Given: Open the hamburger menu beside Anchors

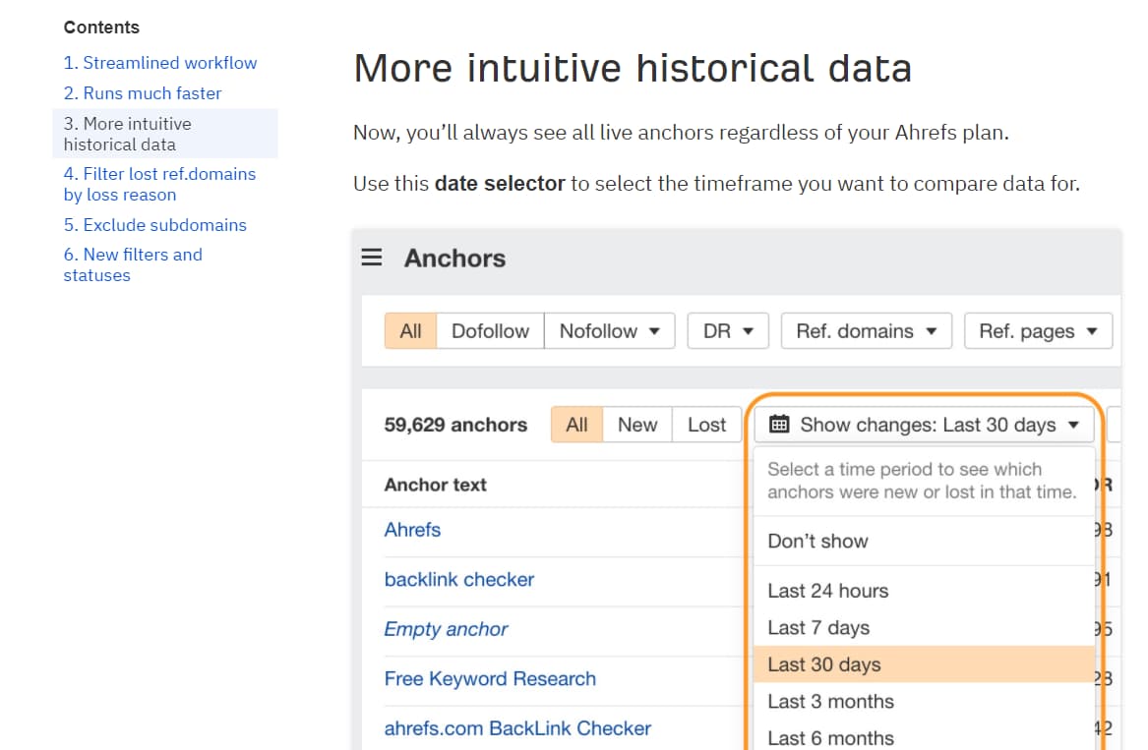Looking at the screenshot, I should point(371,258).
